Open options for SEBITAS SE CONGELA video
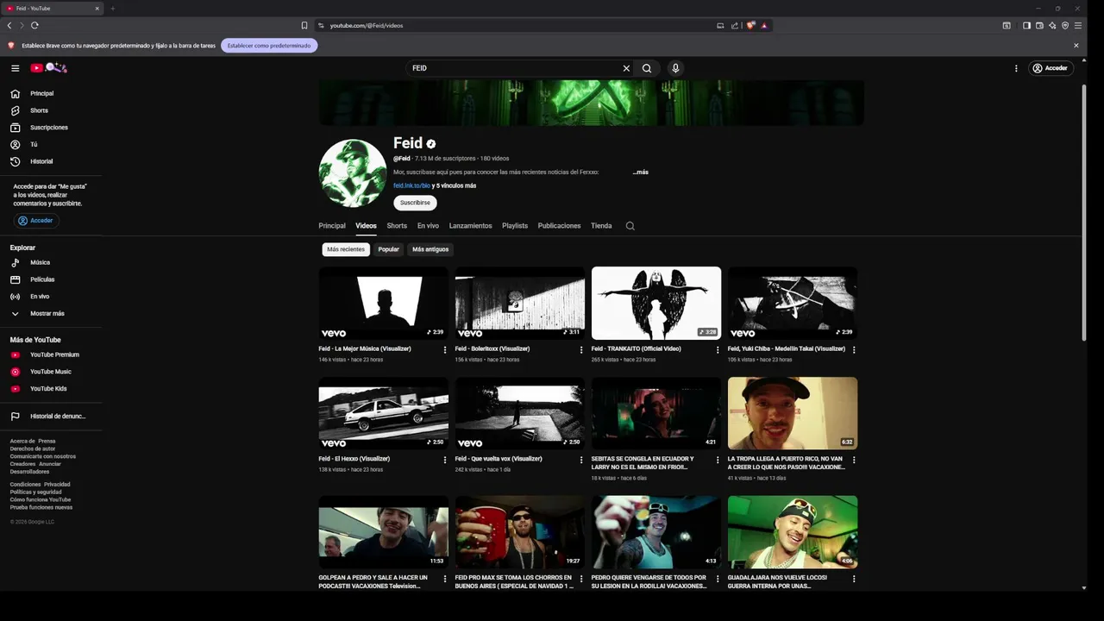The image size is (1104, 621). pyautogui.click(x=718, y=461)
